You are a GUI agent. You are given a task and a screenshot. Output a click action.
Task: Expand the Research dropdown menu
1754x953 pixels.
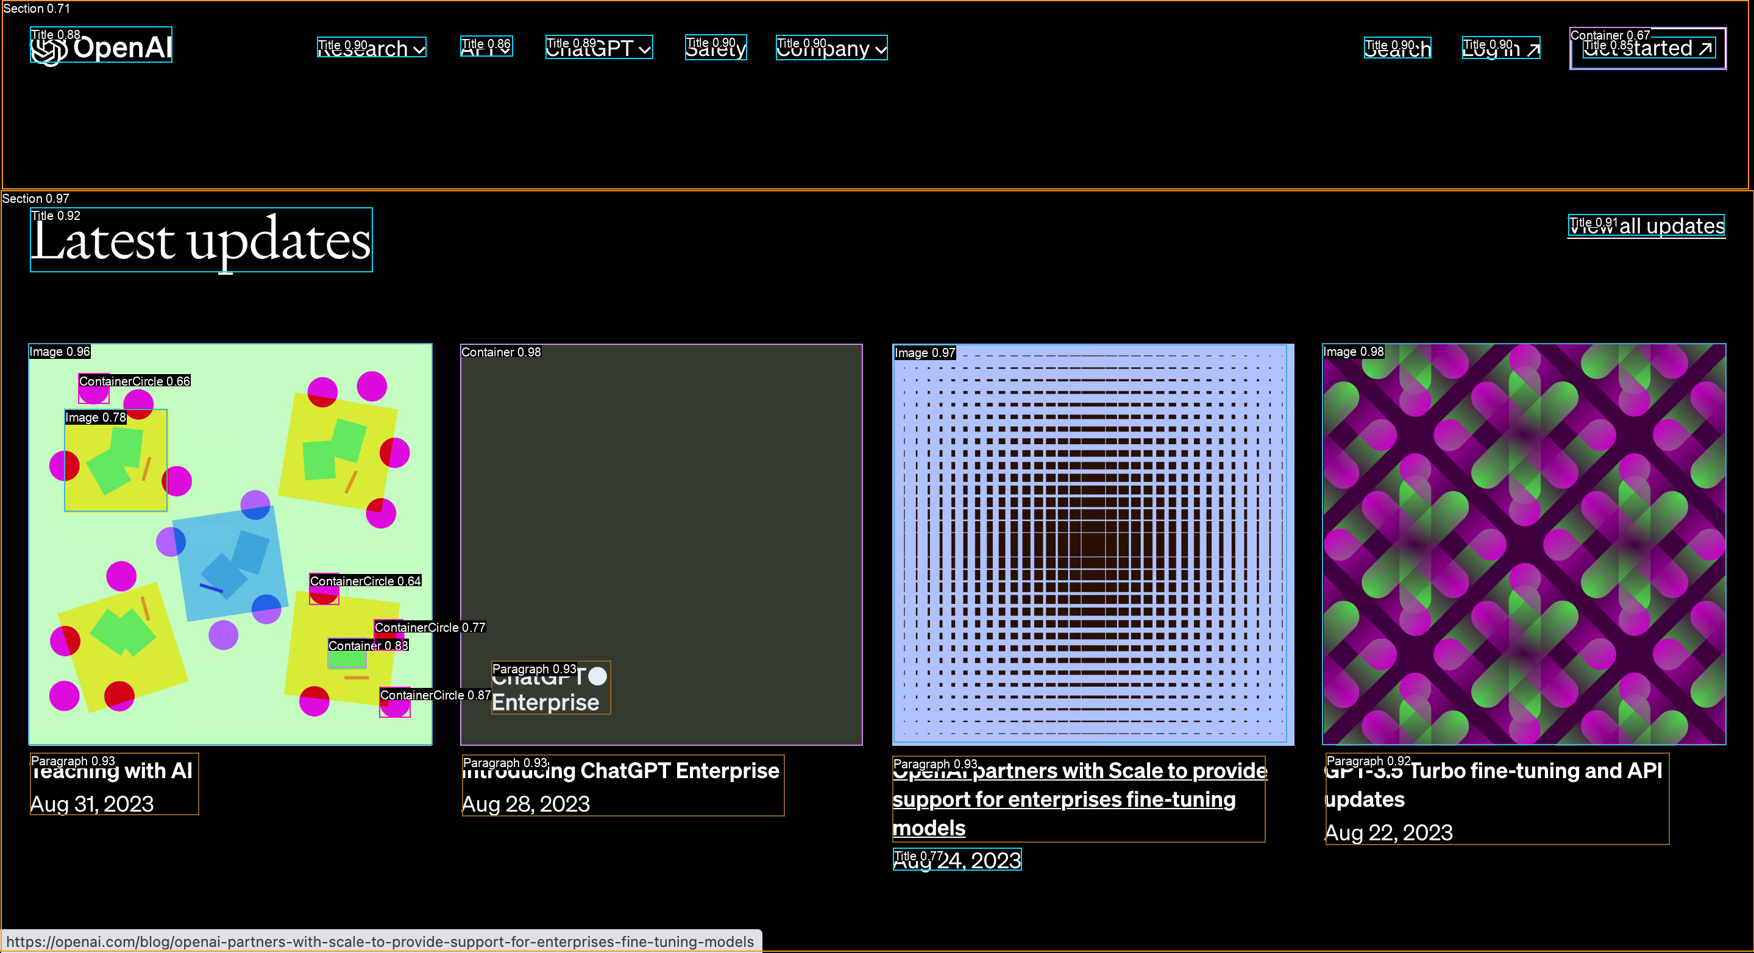[x=371, y=48]
